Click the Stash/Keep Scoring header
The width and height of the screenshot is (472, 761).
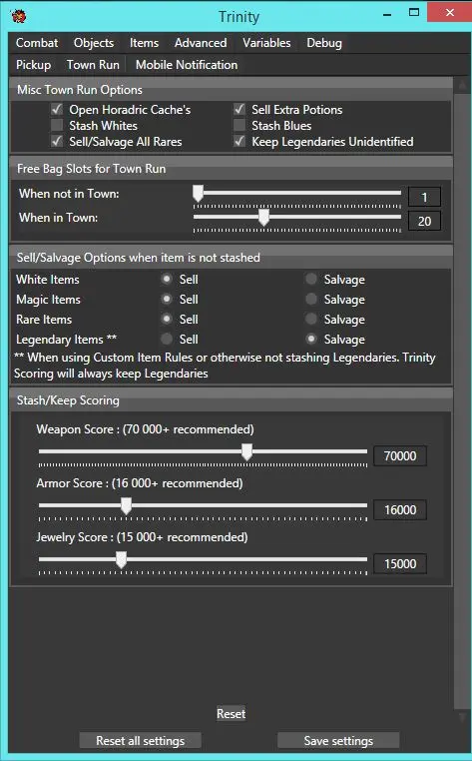(231, 400)
